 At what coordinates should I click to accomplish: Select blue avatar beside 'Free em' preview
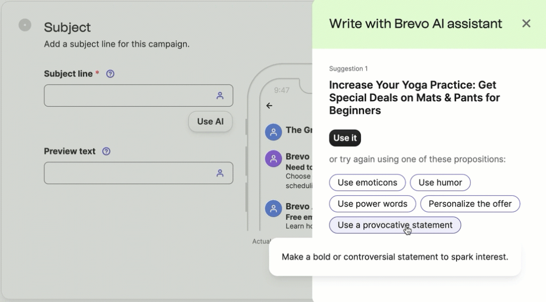tap(274, 208)
